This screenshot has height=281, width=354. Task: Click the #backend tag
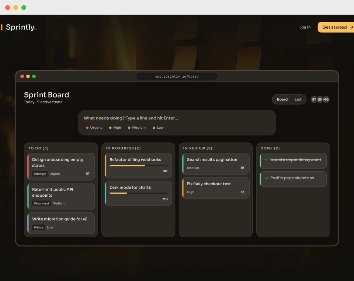[41, 203]
